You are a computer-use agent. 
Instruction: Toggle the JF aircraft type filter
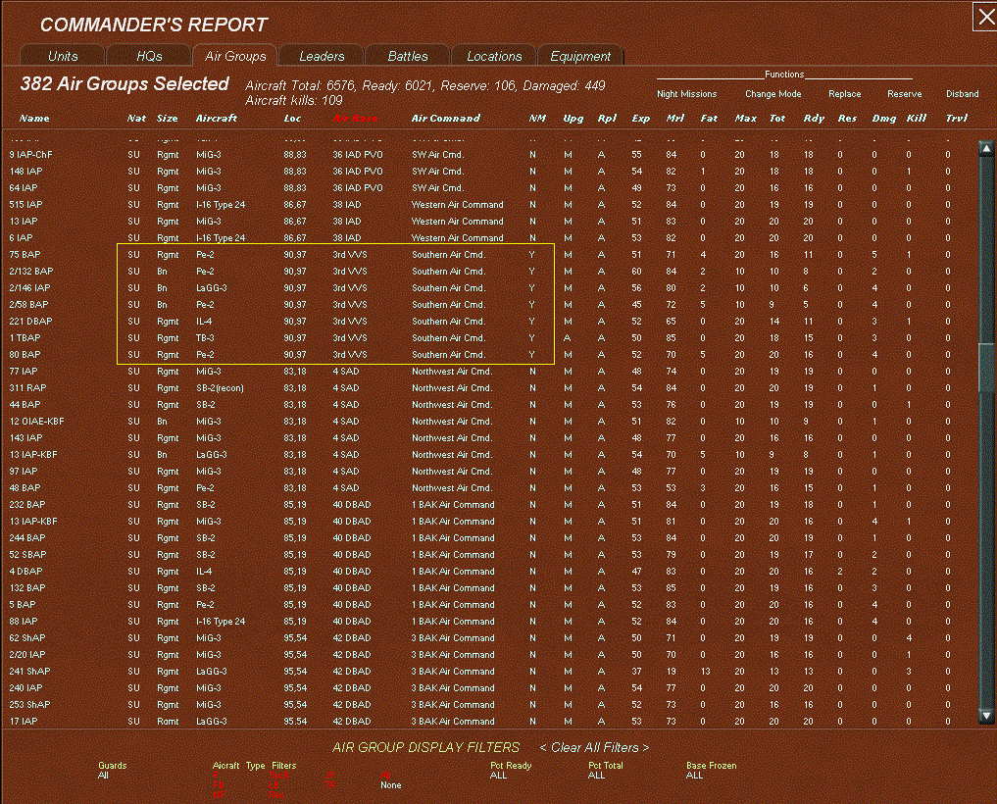[329, 776]
